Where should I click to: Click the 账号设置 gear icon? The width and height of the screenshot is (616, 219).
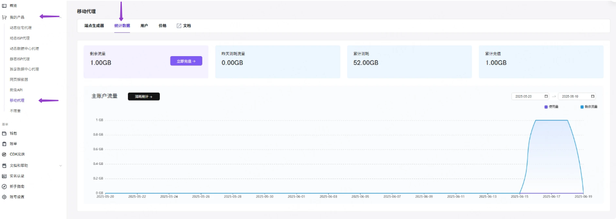(5, 197)
